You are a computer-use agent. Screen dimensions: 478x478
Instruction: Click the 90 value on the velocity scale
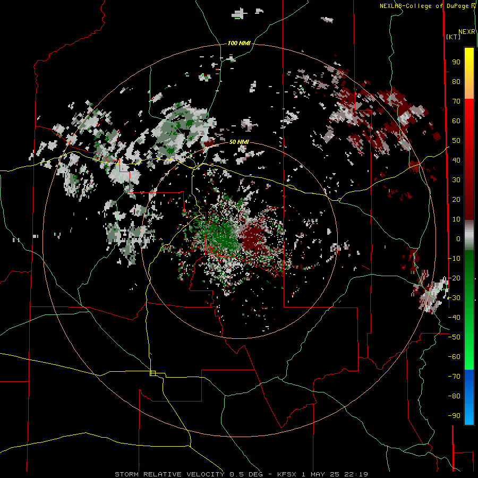pyautogui.click(x=456, y=62)
